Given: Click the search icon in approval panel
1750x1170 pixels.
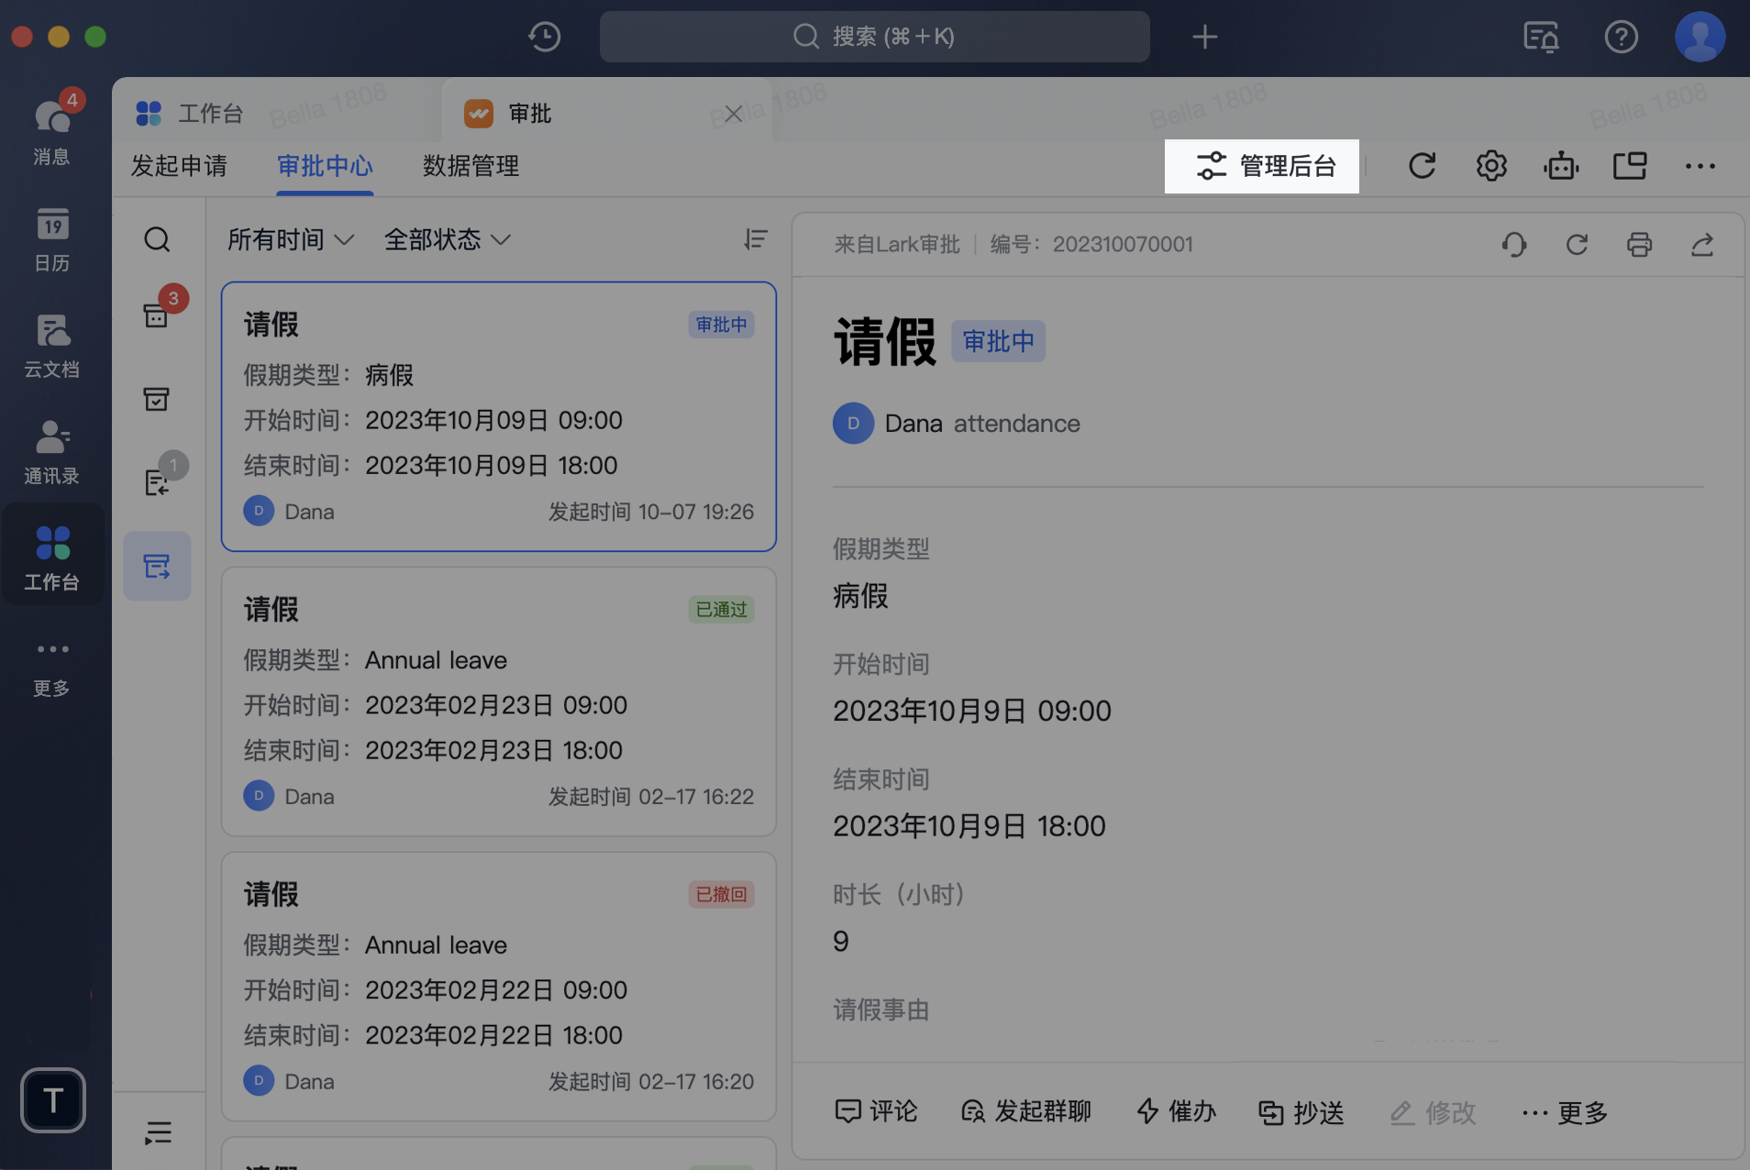Looking at the screenshot, I should pyautogui.click(x=157, y=239).
